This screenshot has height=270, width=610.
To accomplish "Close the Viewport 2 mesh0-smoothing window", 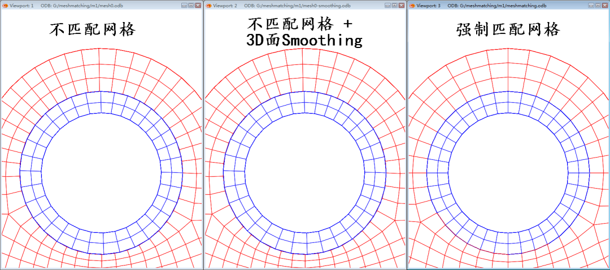I will click(x=401, y=5).
